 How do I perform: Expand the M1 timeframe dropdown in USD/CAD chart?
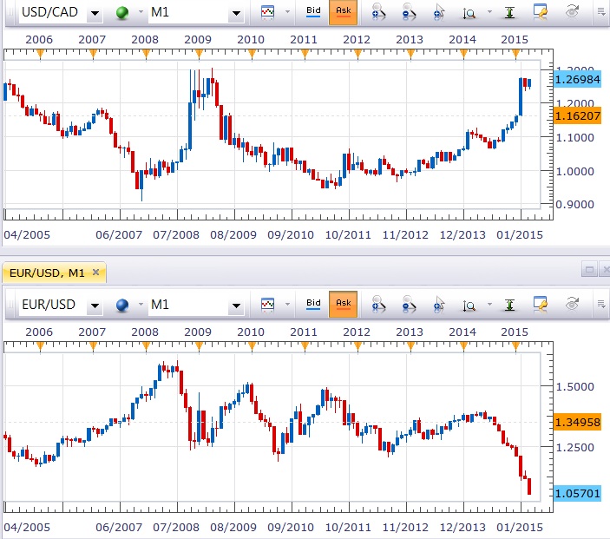point(235,15)
